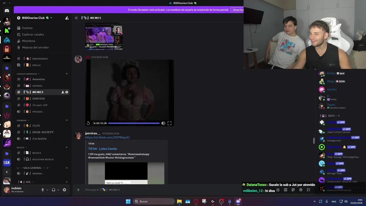Viewport: 366px width, 206px height.
Task: Open Discord direct messages home icon
Action: tap(7, 11)
